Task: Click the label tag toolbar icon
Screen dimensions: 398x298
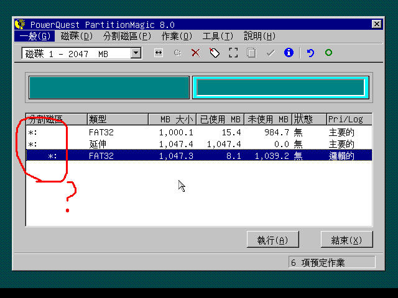Action: [215, 53]
